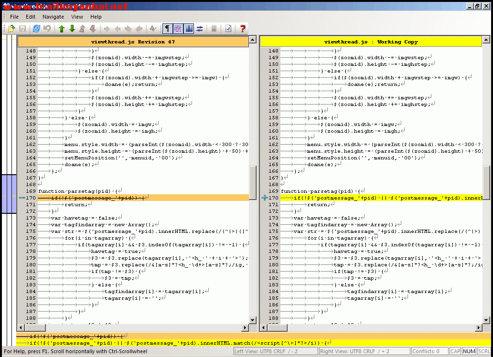Open the File menu

click(x=14, y=17)
